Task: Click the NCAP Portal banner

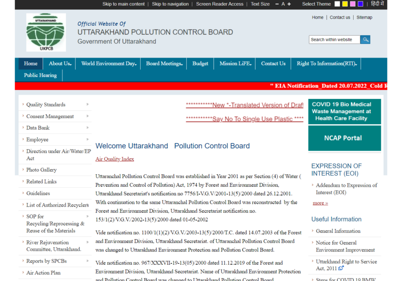Action: coord(345,138)
